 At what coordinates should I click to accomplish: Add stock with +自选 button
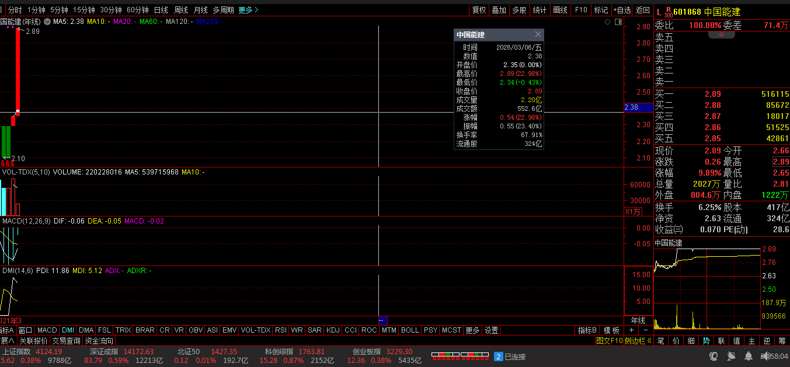(622, 10)
